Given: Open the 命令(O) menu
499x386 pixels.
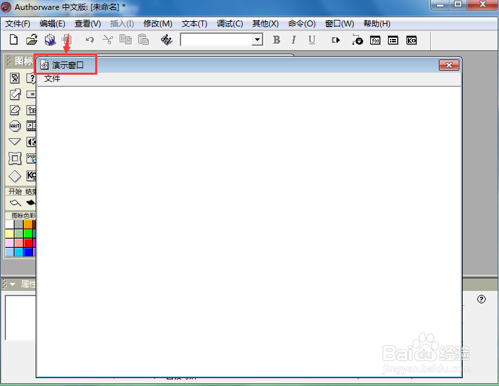Looking at the screenshot, I should pos(301,24).
